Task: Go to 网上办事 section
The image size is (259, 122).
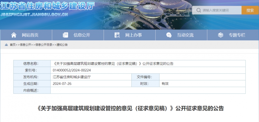Action: point(129,35)
